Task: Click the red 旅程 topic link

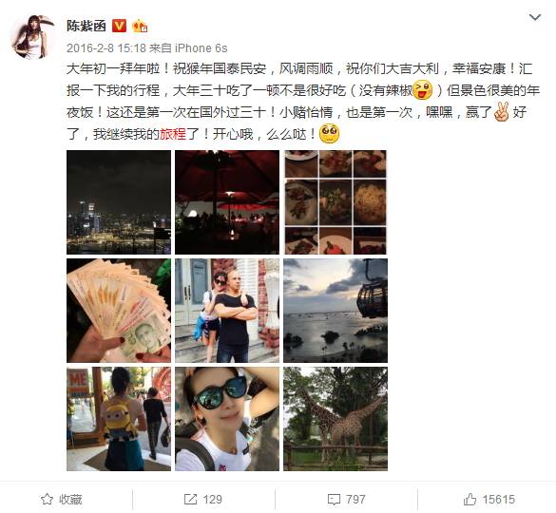Action: click(173, 134)
